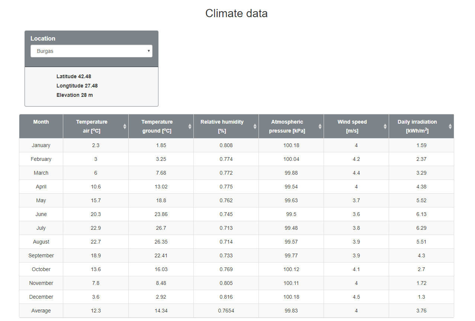The width and height of the screenshot is (475, 321).
Task: Sort by Wind speed column arrows
Action: point(385,126)
